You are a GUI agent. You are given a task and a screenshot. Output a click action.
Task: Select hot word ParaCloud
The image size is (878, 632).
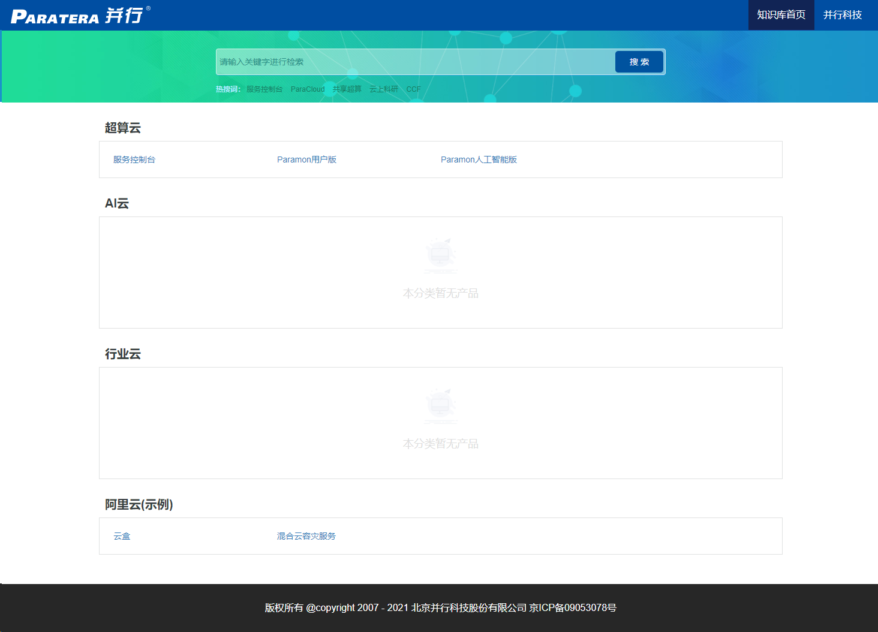[x=308, y=89]
